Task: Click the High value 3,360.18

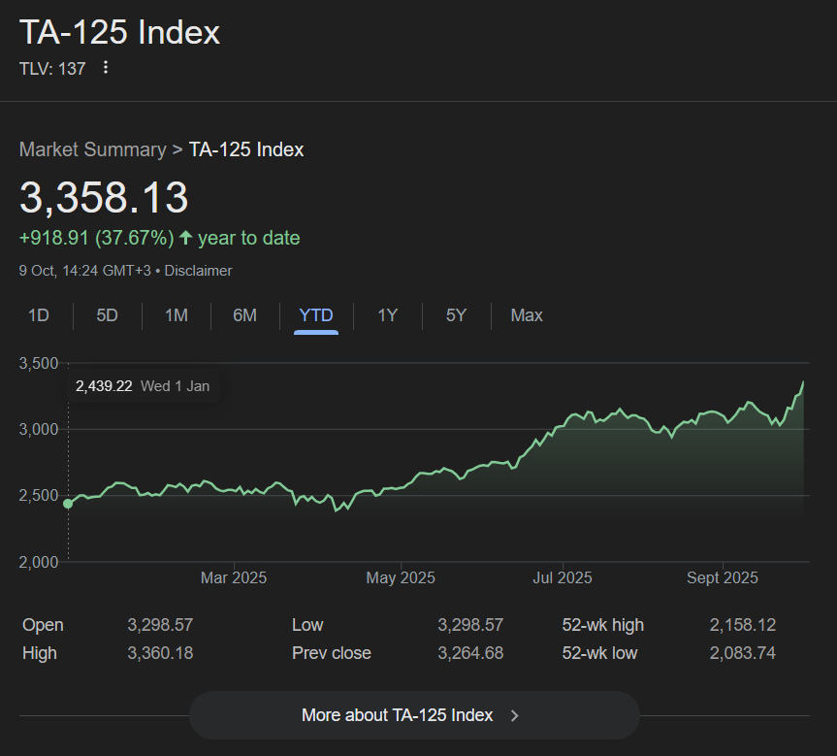Action: pyautogui.click(x=160, y=653)
